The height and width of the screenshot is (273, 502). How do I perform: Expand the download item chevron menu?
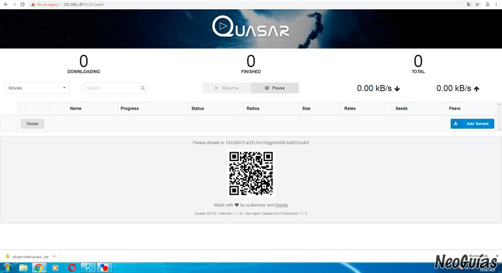(x=54, y=256)
